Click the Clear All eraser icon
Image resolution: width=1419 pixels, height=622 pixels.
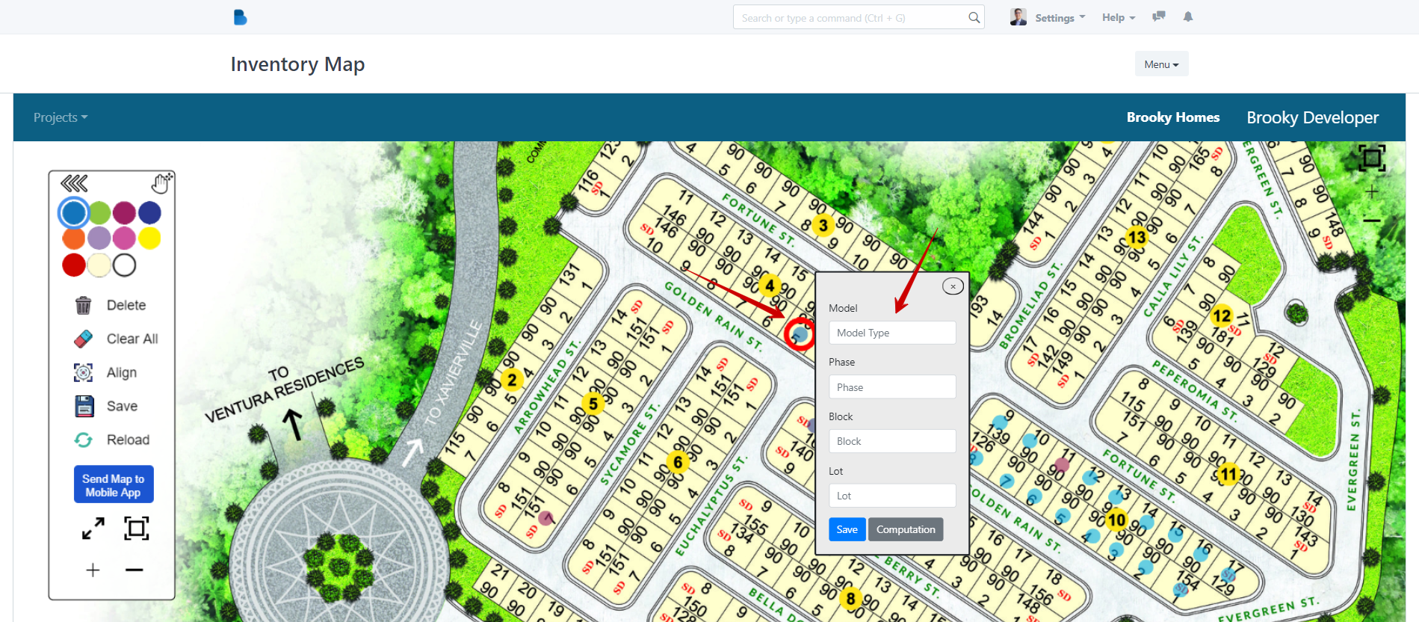tap(83, 339)
